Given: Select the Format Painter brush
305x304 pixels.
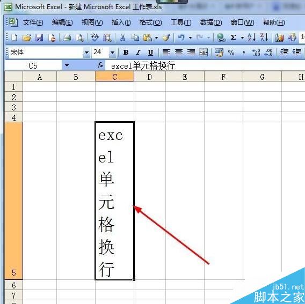Looking at the screenshot, I should tap(166, 38).
